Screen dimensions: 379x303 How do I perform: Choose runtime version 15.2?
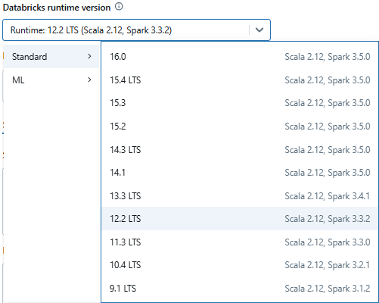pyautogui.click(x=240, y=127)
